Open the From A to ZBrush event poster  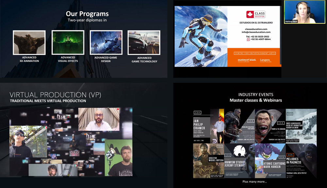point(270,126)
